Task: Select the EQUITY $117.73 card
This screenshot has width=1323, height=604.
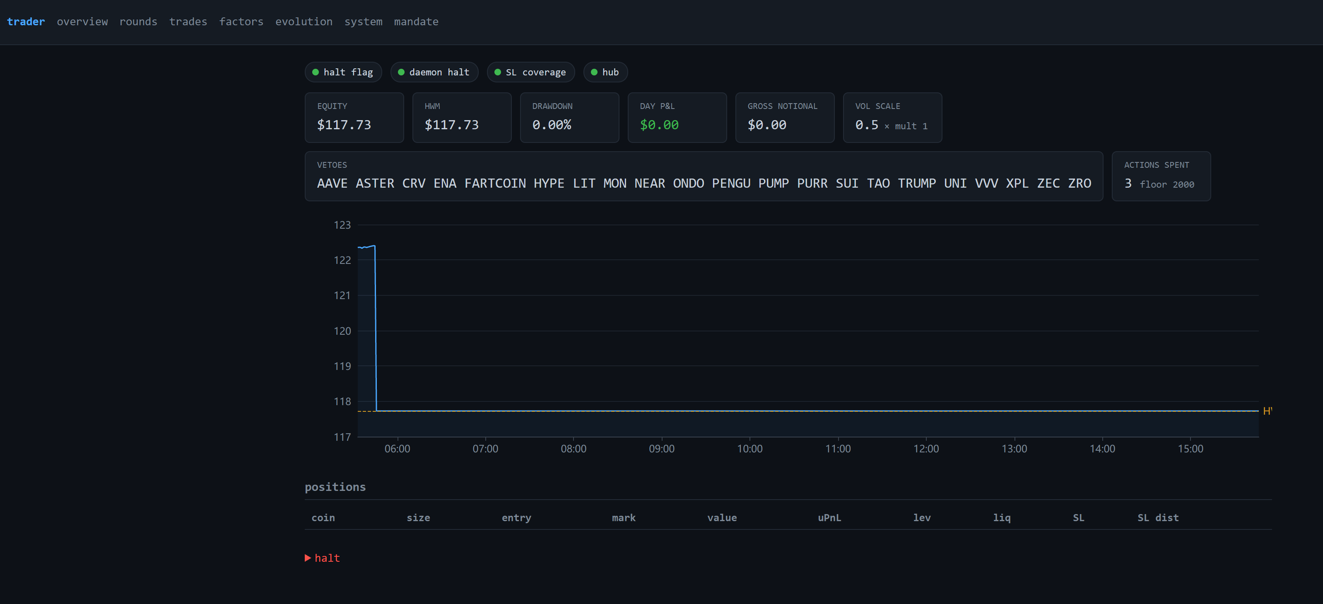Action: click(x=354, y=118)
